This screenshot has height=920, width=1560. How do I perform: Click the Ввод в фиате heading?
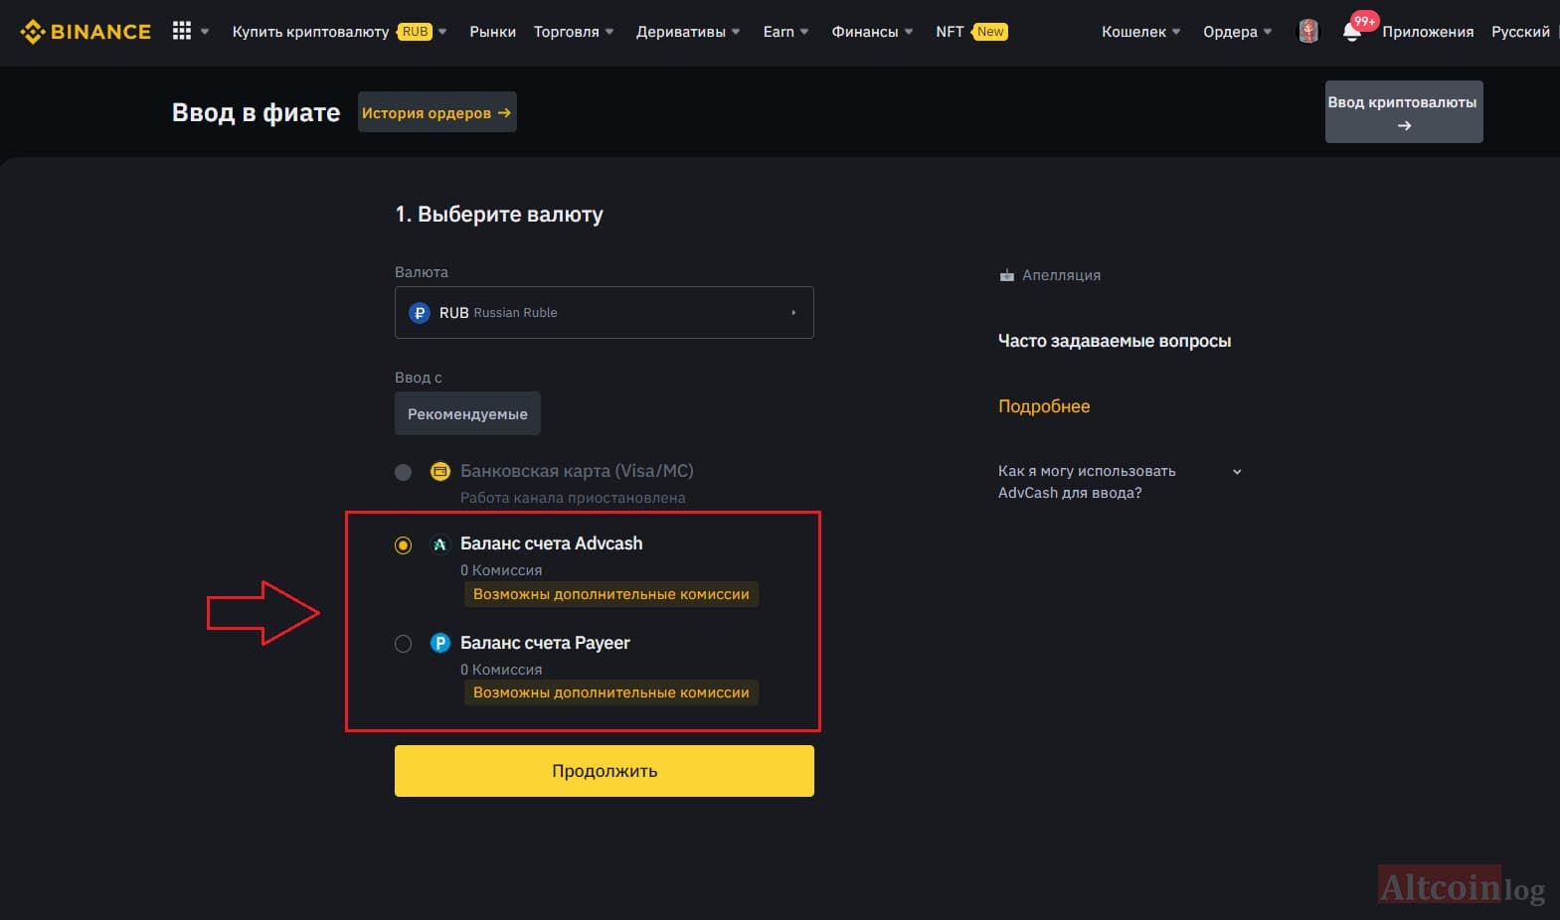tap(256, 112)
